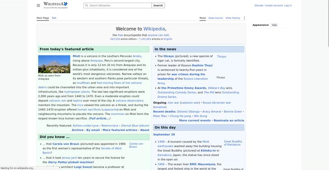Open the September 20 date link
This screenshot has height=170, width=329.
[x=164, y=135]
